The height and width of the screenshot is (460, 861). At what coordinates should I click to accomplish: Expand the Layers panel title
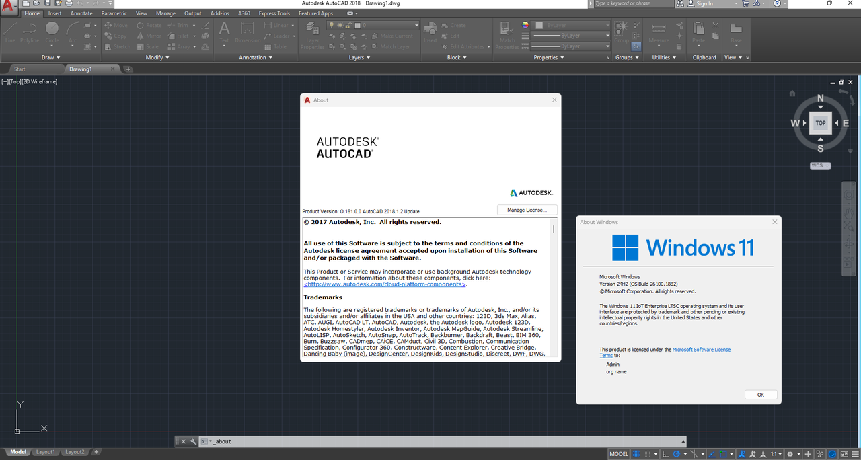[x=359, y=57]
